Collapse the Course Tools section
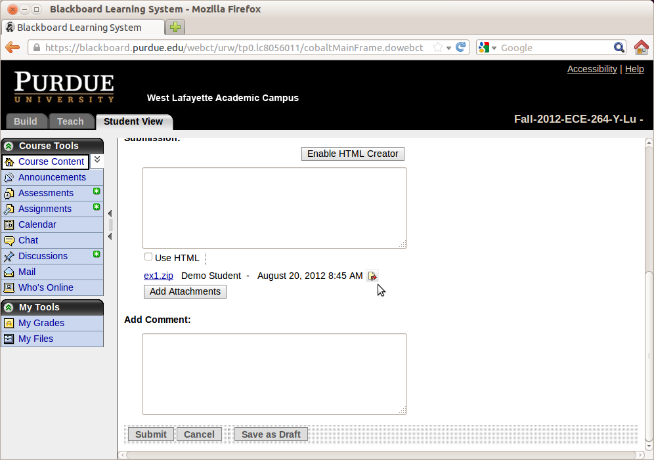 point(9,146)
